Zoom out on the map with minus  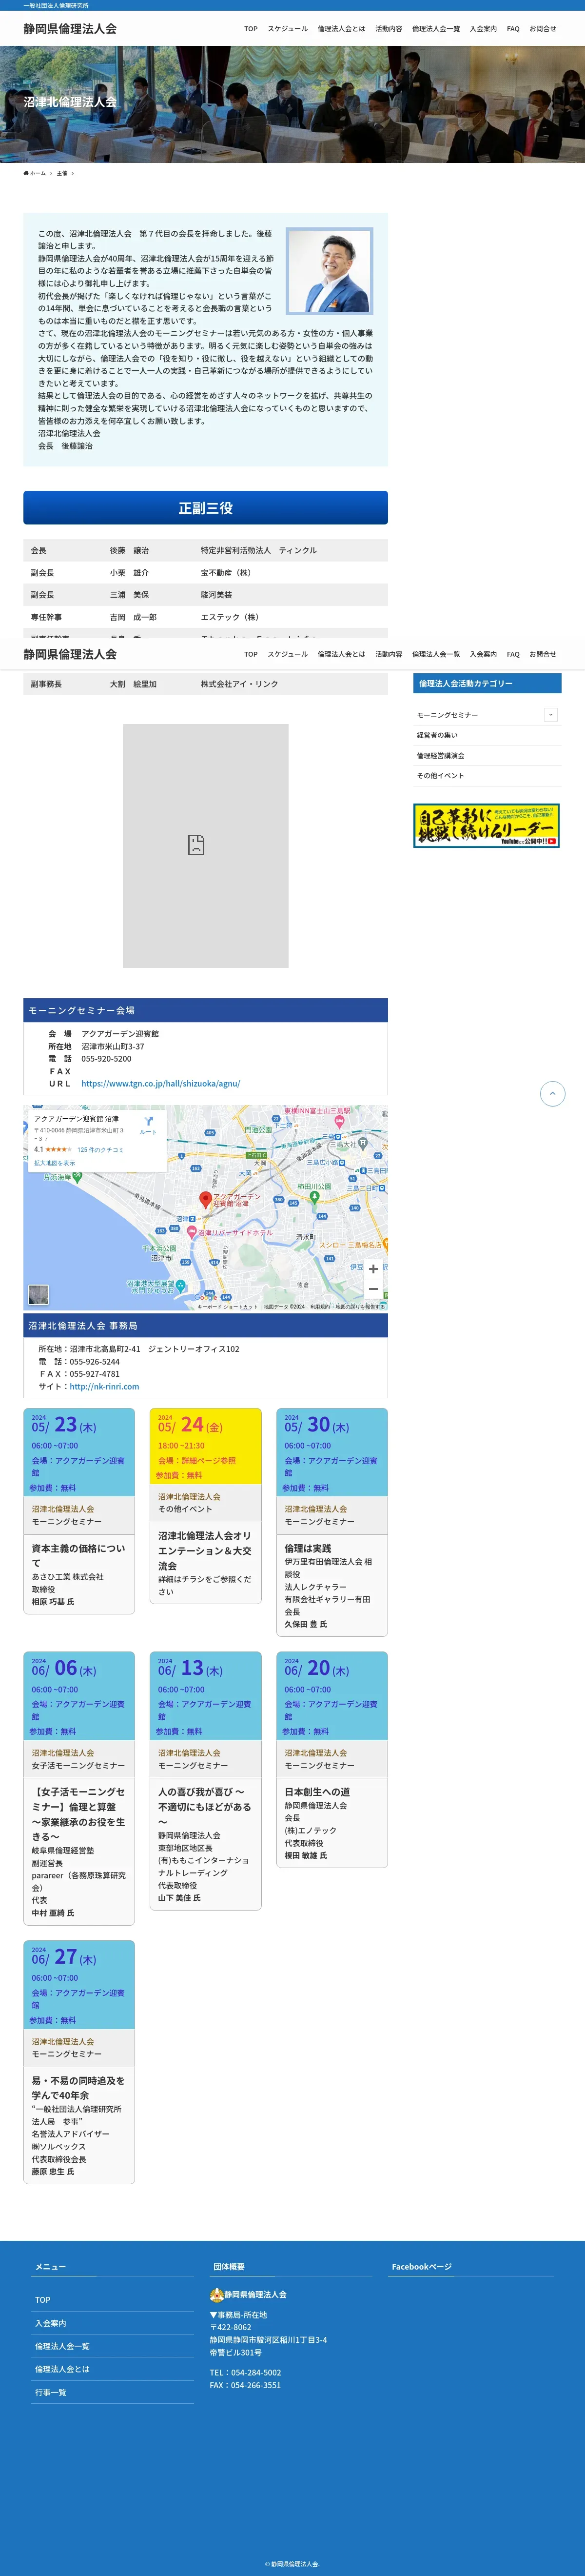click(x=373, y=1289)
